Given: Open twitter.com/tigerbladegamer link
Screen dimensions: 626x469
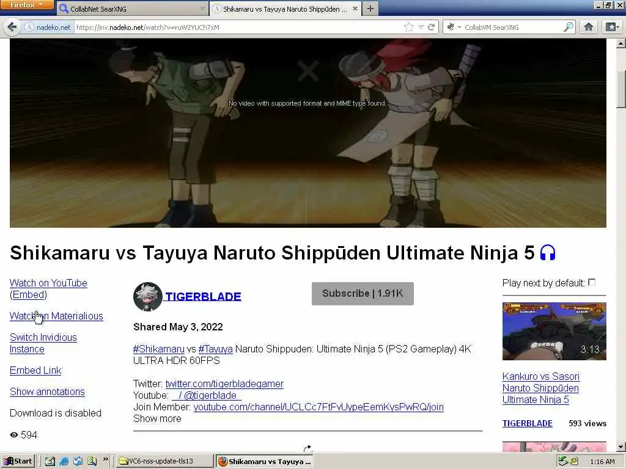Looking at the screenshot, I should 224,384.
